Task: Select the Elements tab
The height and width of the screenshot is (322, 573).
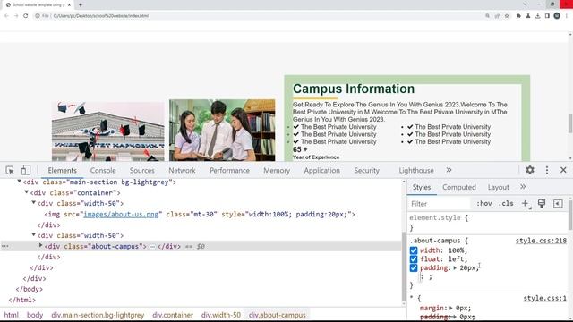Action: coord(62,171)
